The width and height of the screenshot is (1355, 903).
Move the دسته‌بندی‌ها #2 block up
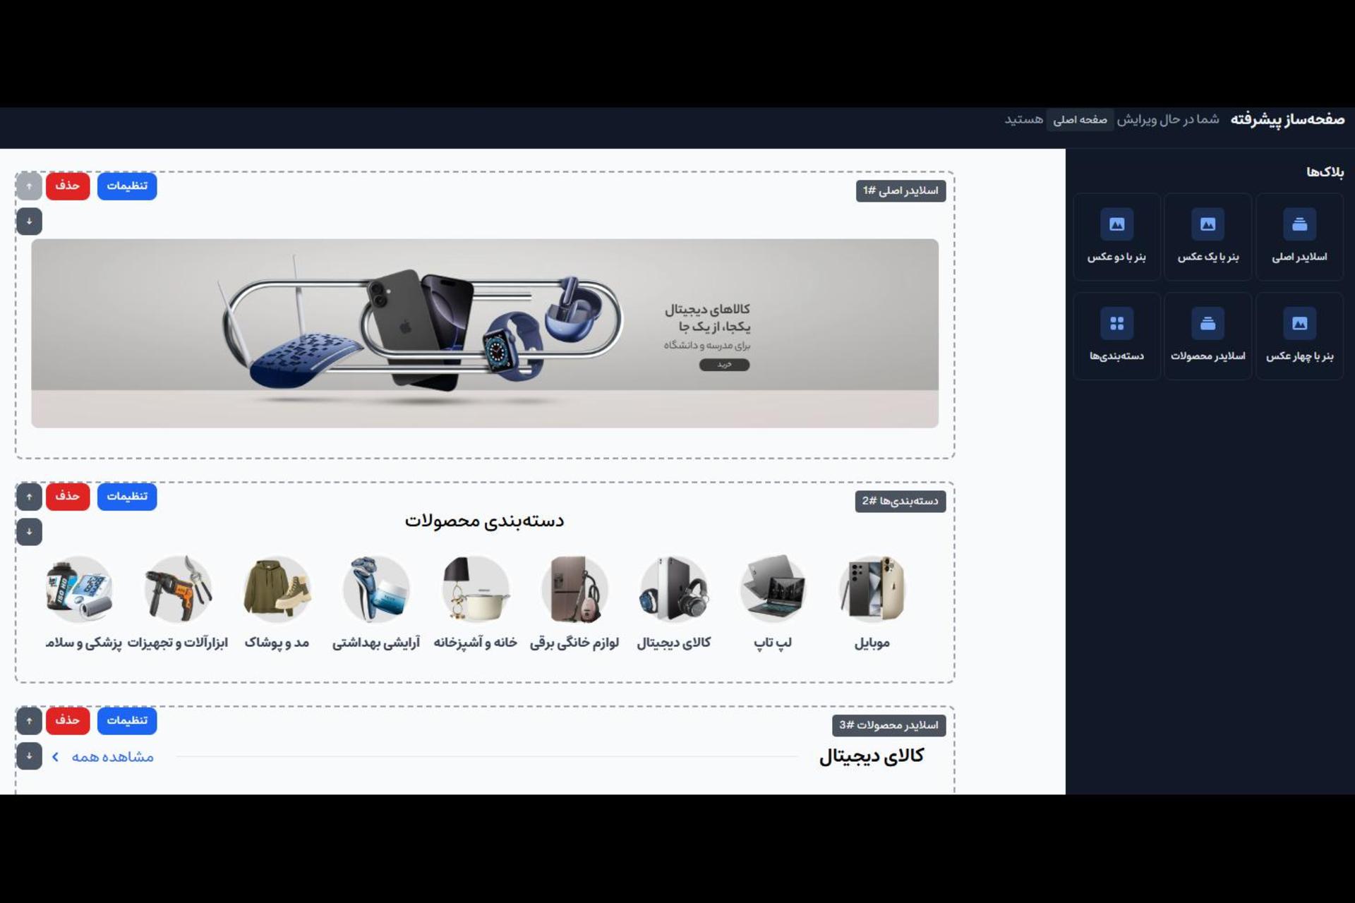pyautogui.click(x=29, y=497)
